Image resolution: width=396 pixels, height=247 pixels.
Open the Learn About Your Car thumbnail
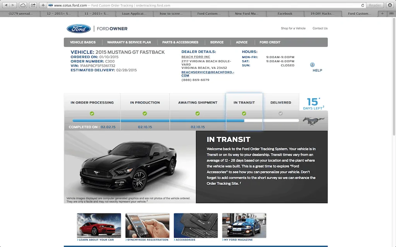[99, 225]
